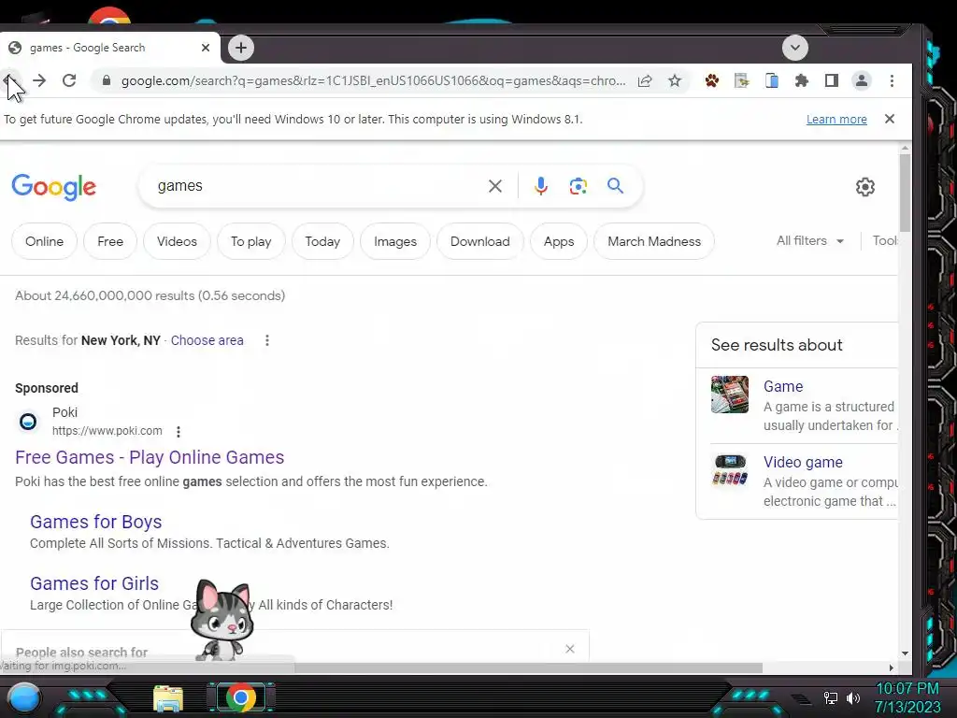Viewport: 957px width, 718px height.
Task: Open the Game topic result
Action: pos(783,386)
